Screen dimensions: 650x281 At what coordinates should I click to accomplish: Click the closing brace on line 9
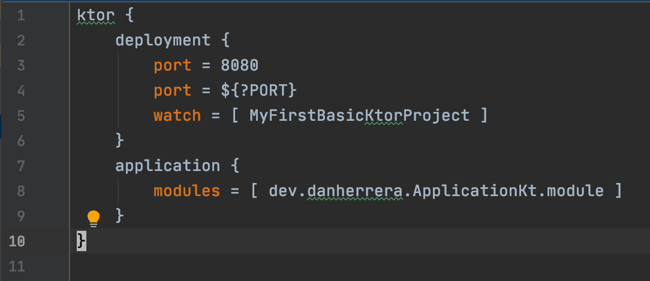120,216
